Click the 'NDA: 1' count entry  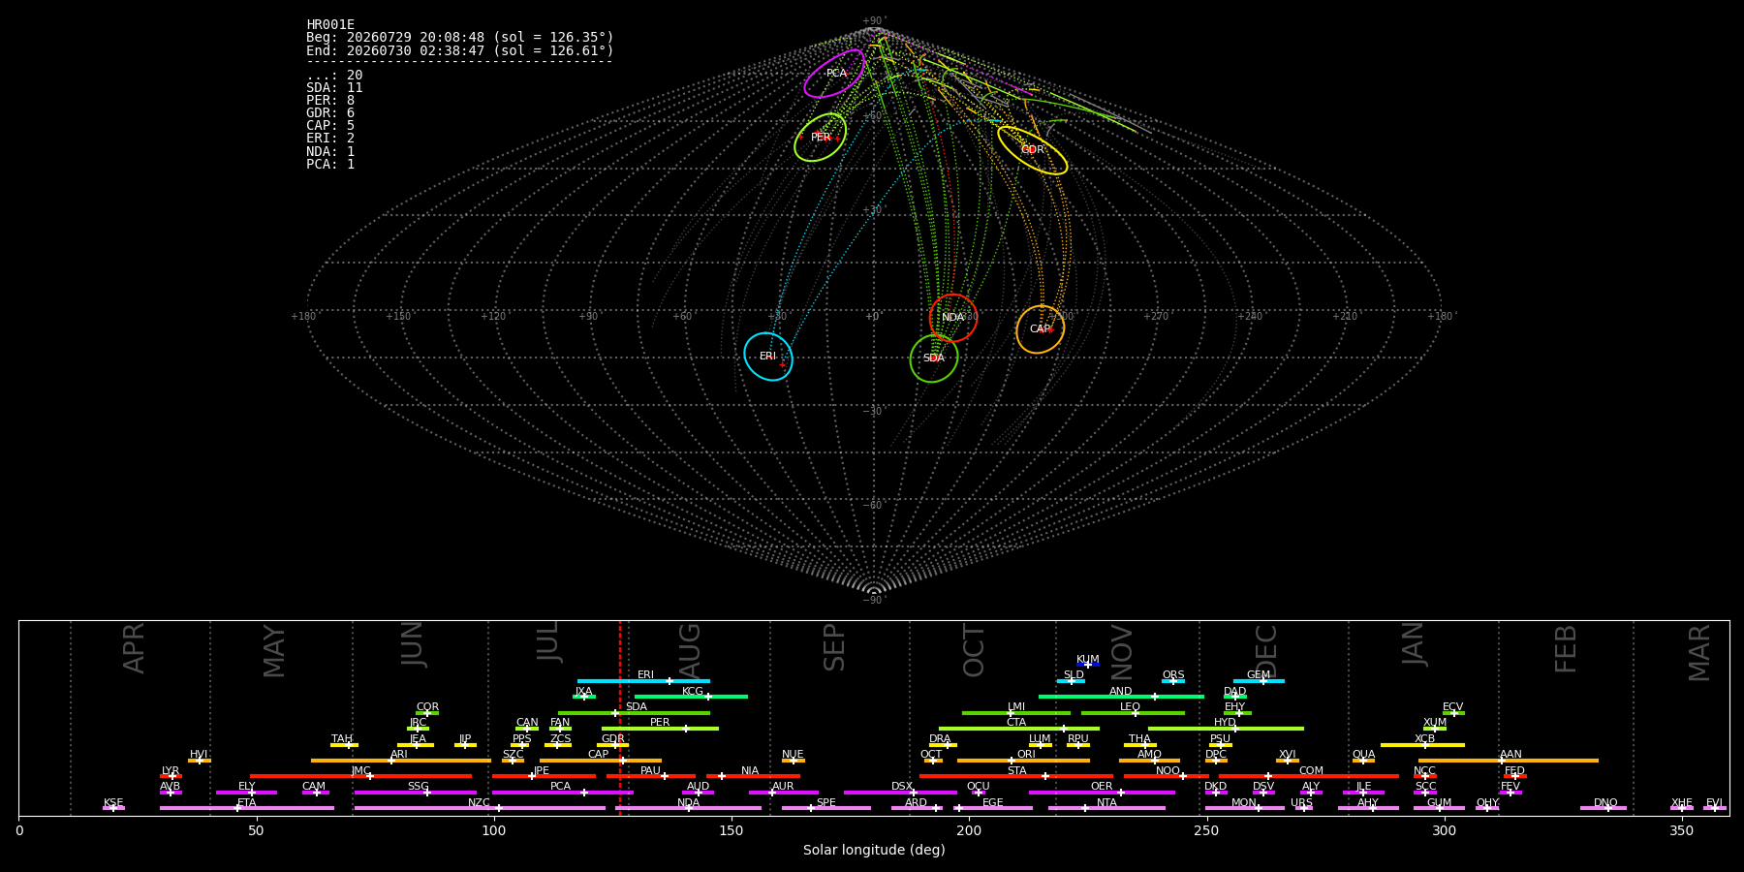(x=330, y=152)
